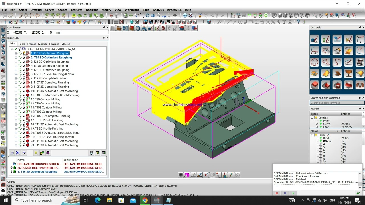The image size is (365, 205).
Task: Switch to the Frames tab
Action: [32, 44]
